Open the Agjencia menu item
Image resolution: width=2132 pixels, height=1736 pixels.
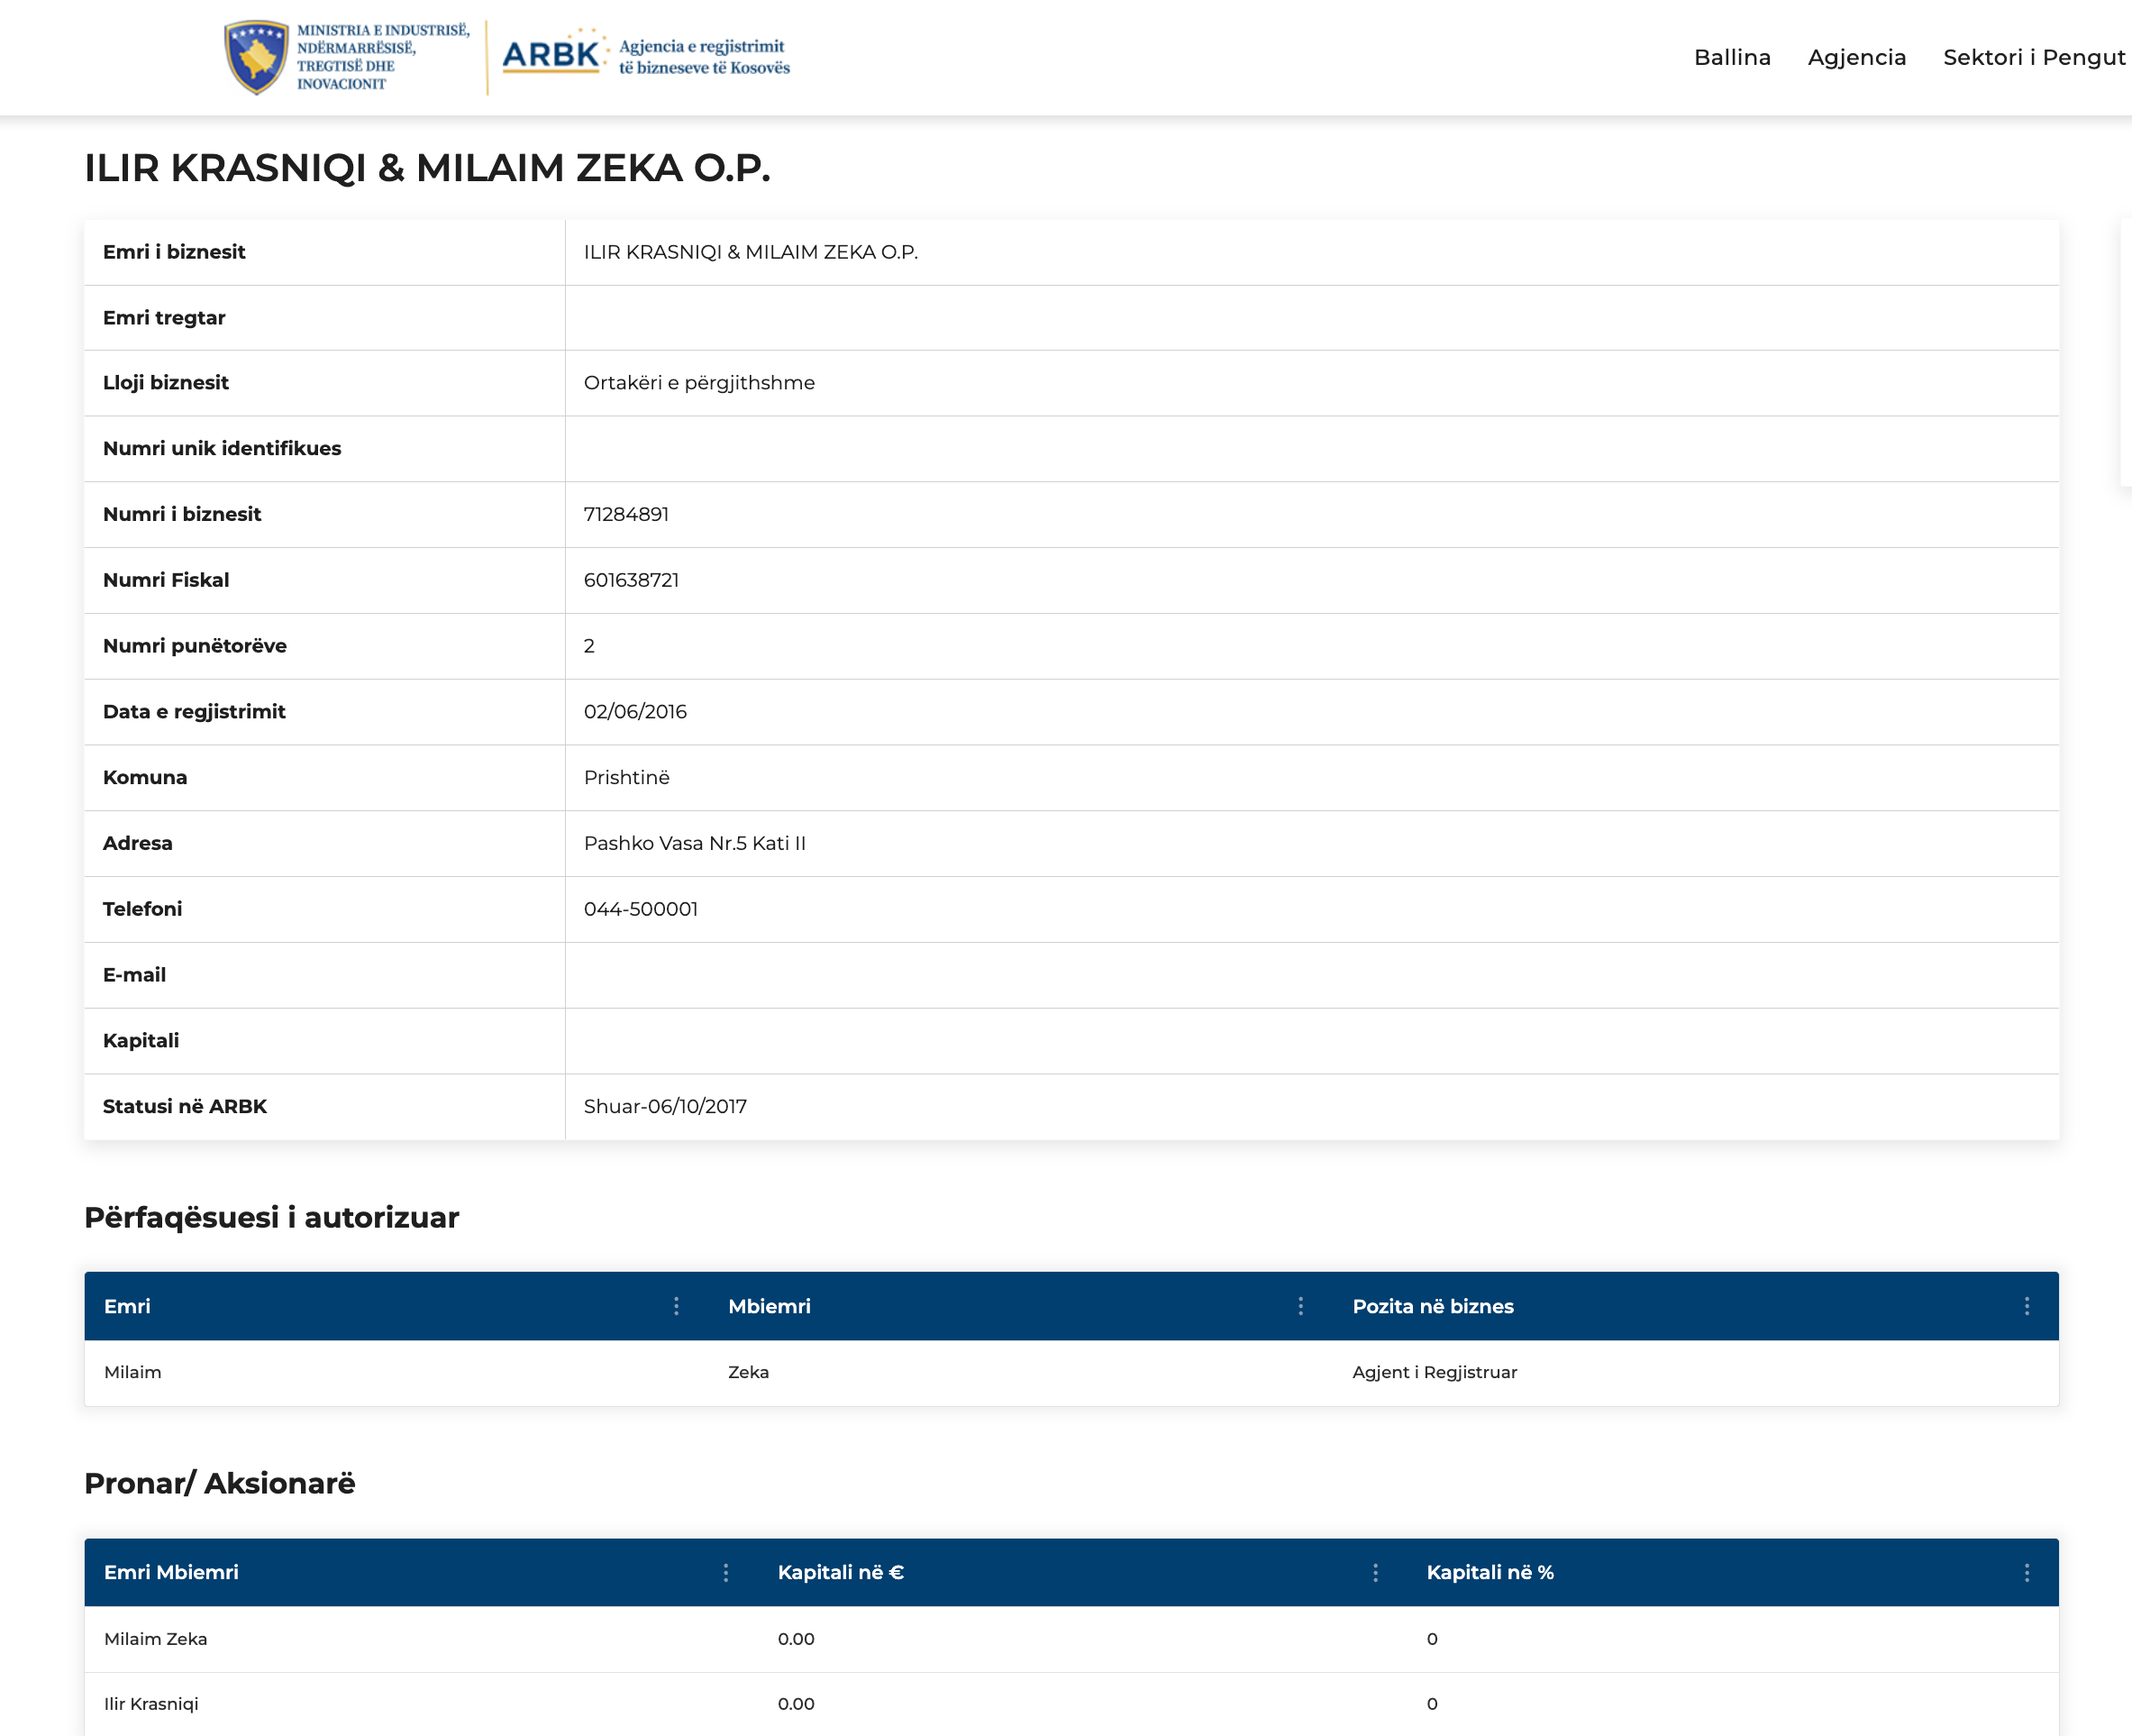point(1856,57)
